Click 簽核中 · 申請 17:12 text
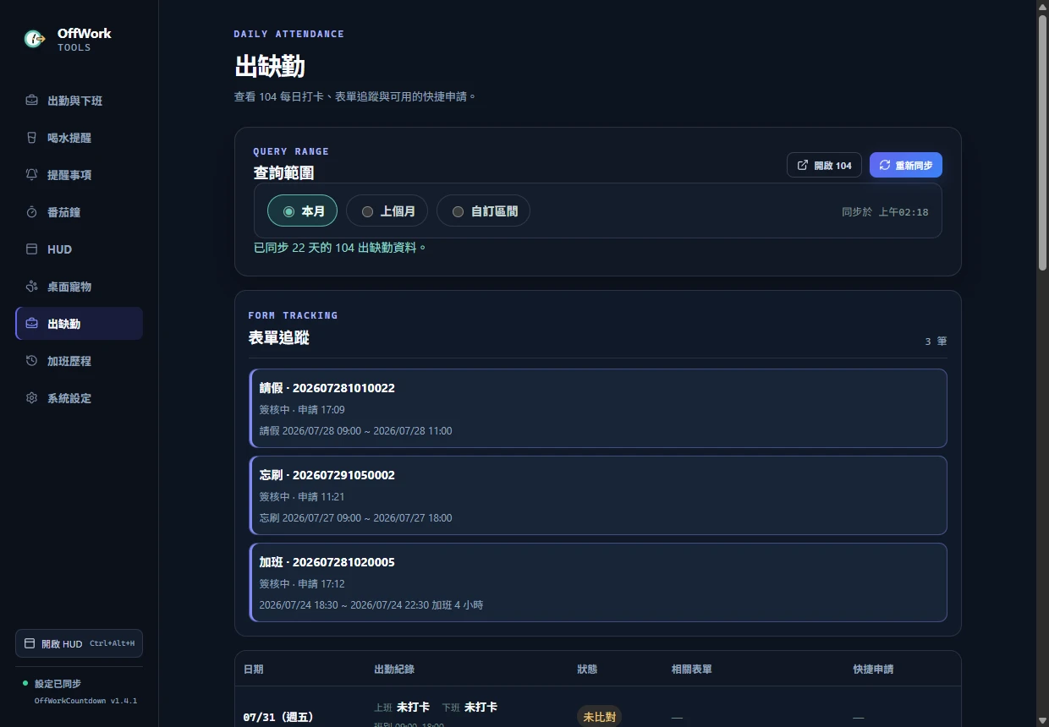1049x727 pixels. 302,583
